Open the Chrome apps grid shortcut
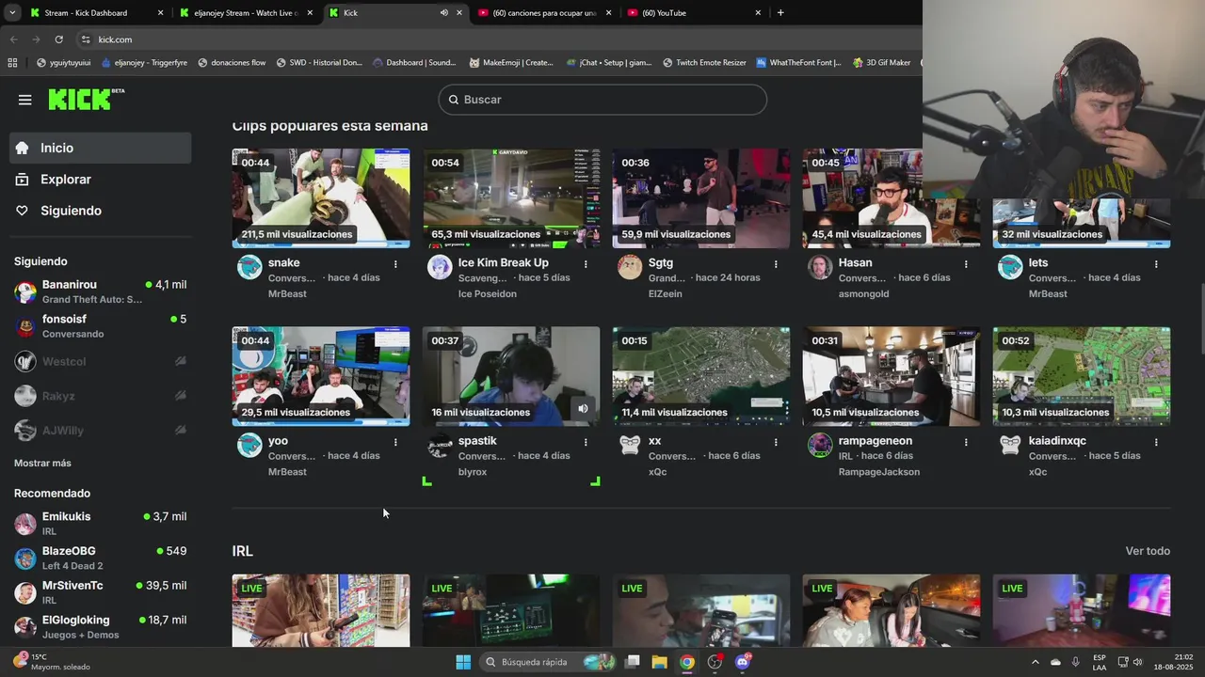The height and width of the screenshot is (677, 1205). [12, 63]
